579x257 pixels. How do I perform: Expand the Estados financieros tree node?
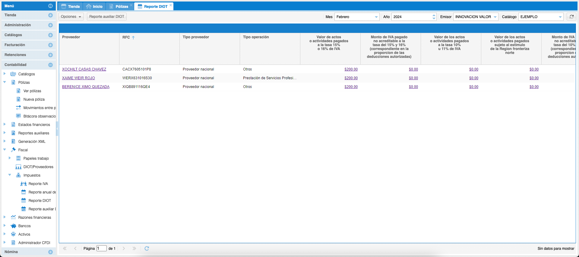(5, 124)
